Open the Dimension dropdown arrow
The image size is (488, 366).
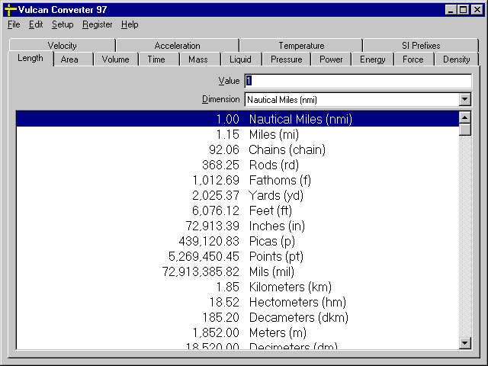465,99
